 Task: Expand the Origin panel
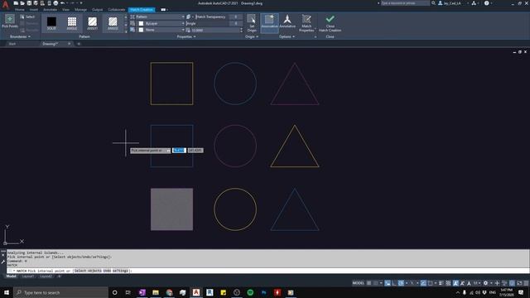click(252, 36)
